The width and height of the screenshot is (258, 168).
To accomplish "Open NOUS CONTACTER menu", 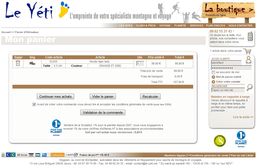I will click(240, 26).
